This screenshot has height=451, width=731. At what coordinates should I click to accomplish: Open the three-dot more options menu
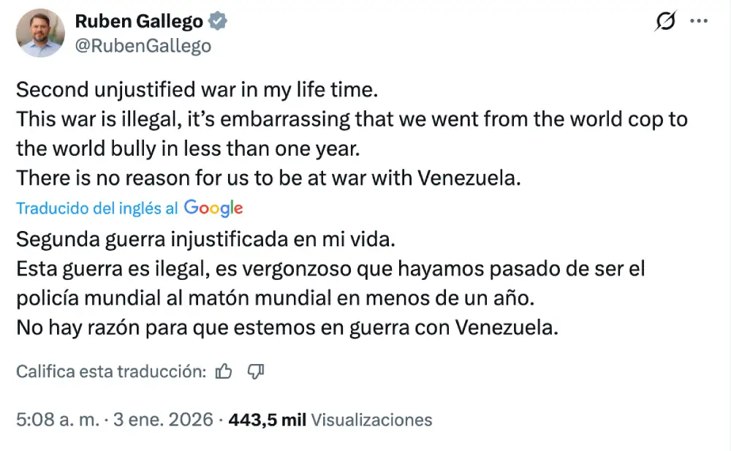click(x=699, y=22)
